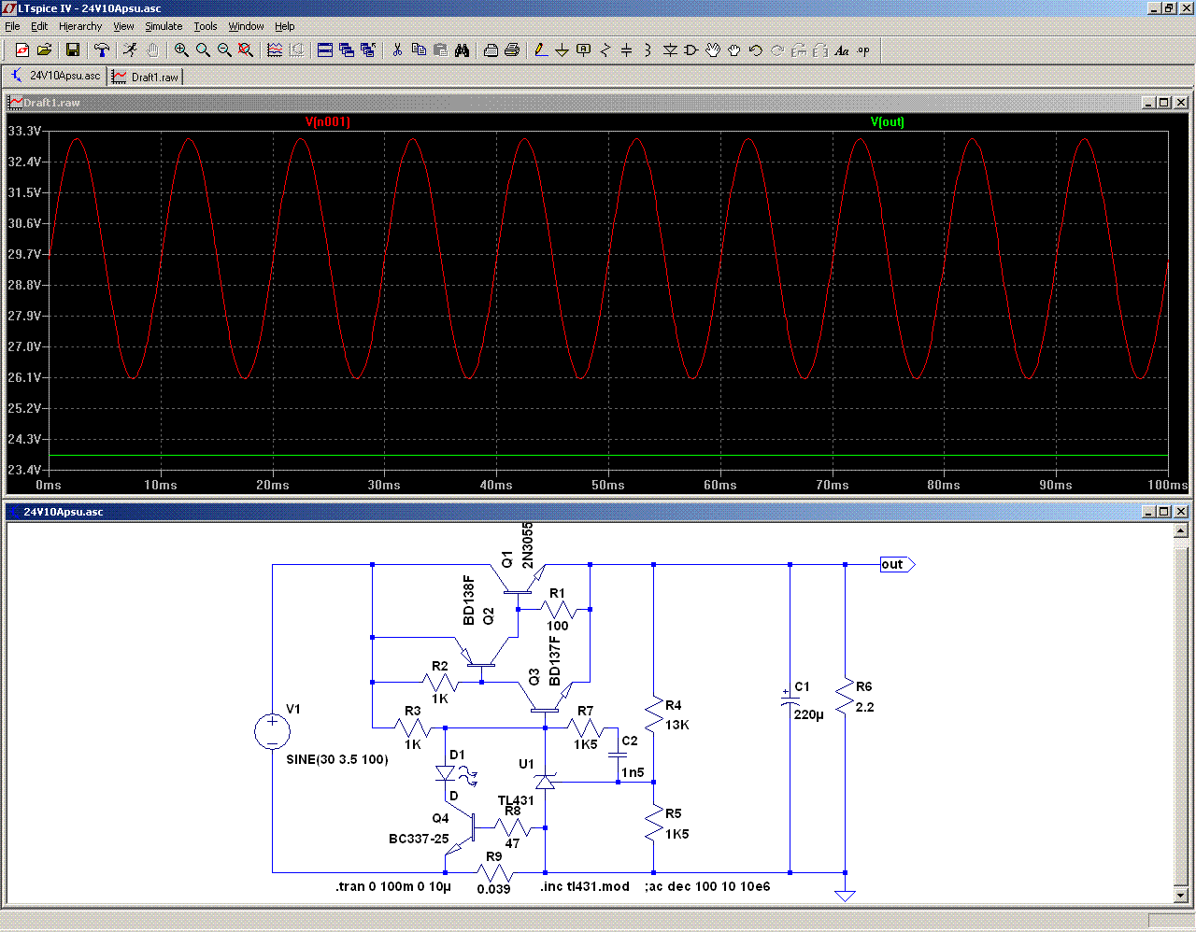Viewport: 1196px width, 932px height.
Task: Open the Simulate menu
Action: click(x=164, y=26)
